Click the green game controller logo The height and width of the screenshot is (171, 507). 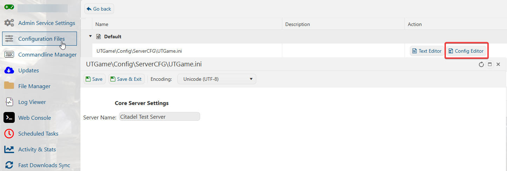[x=9, y=7]
